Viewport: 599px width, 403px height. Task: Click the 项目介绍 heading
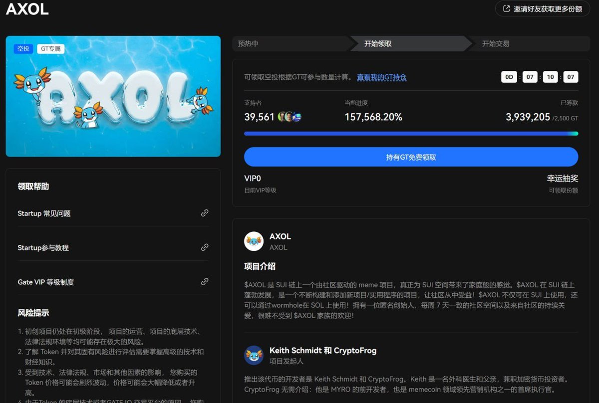260,266
